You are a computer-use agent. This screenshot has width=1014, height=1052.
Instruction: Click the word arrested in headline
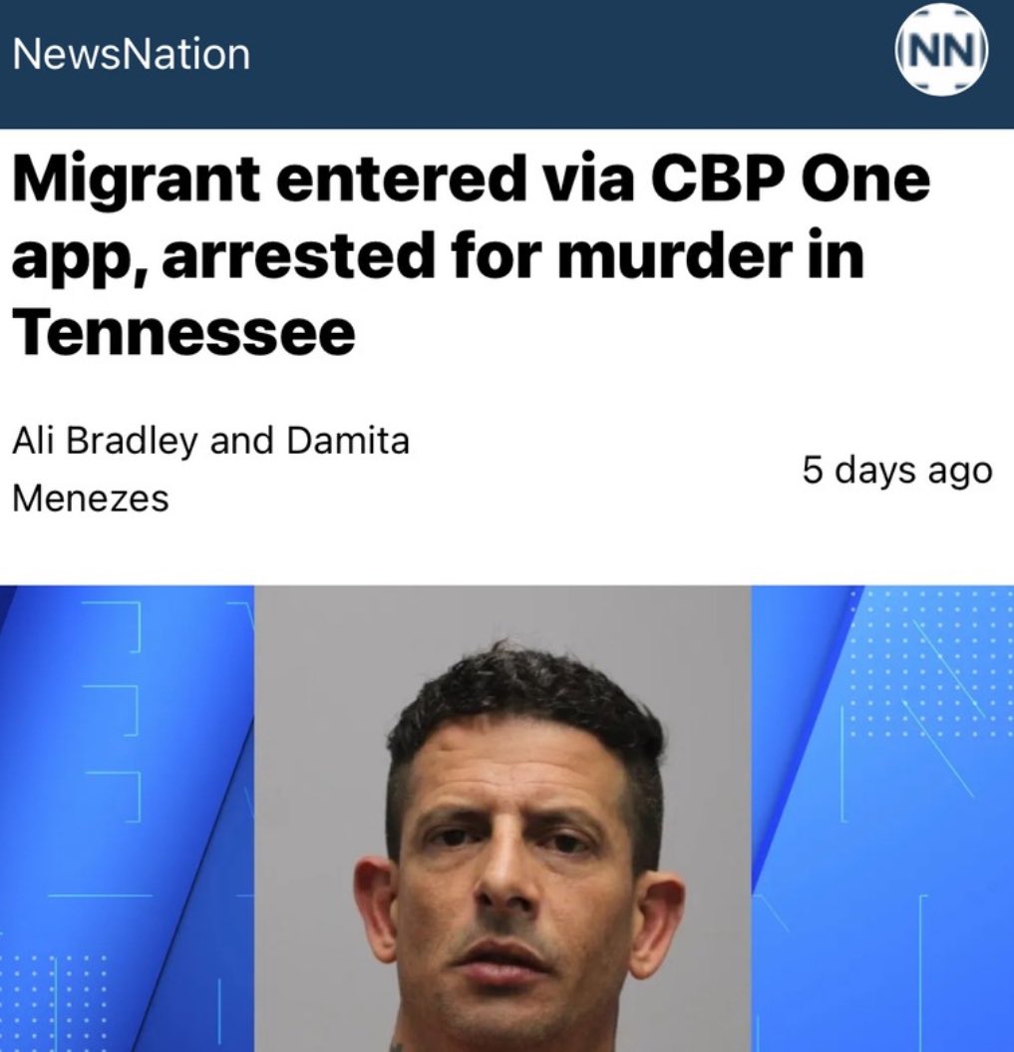pyautogui.click(x=297, y=257)
